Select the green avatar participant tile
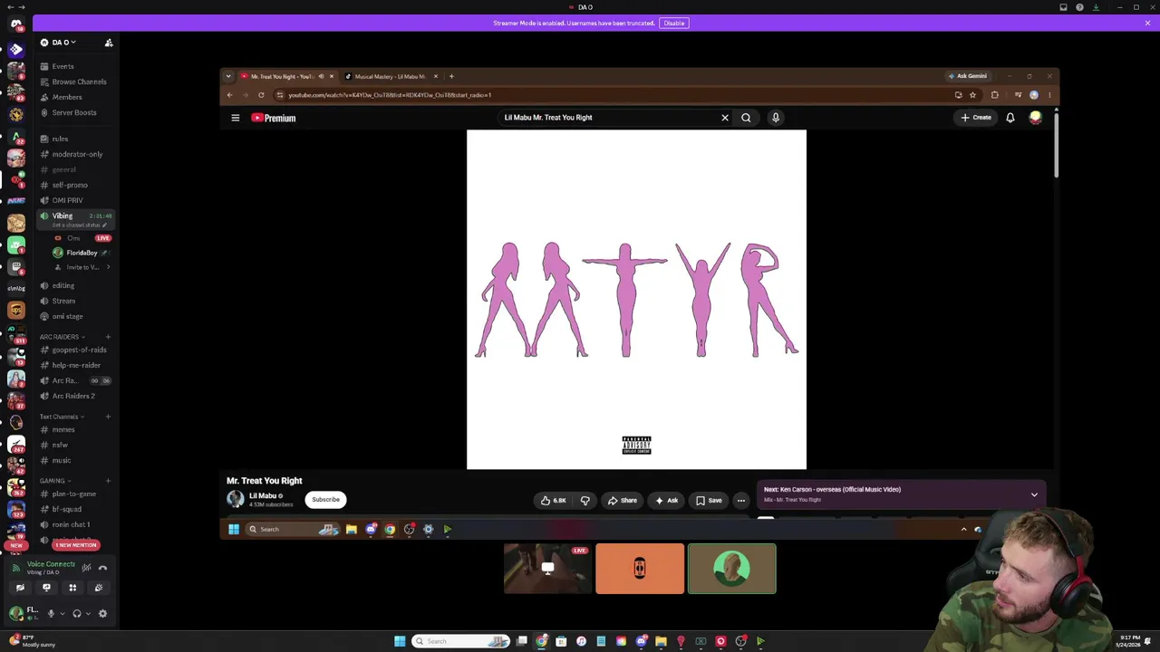Viewport: 1160px width, 652px height. coord(731,569)
